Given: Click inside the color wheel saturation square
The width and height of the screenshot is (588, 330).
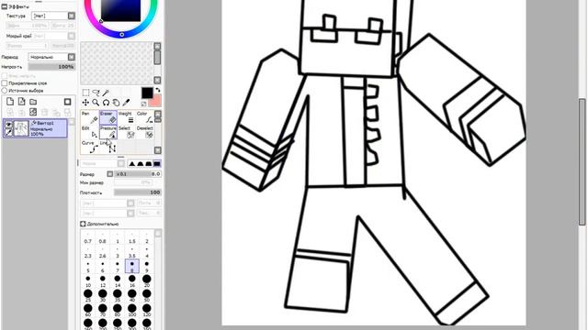Looking at the screenshot, I should [120, 10].
